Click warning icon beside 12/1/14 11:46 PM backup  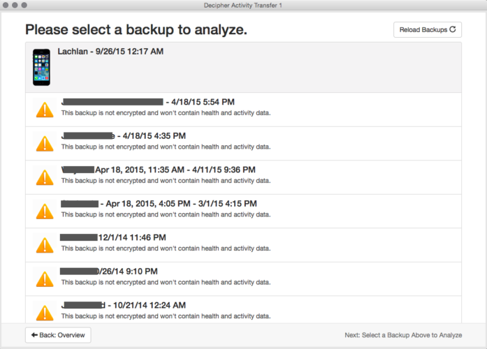45,246
